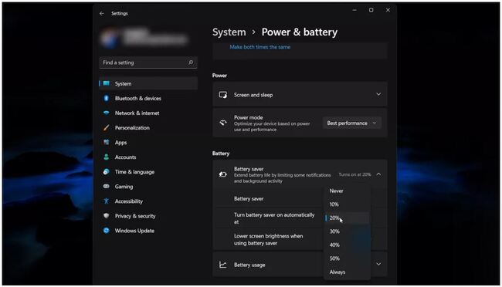
Task: Click the Windows Update icon
Action: coord(107,231)
